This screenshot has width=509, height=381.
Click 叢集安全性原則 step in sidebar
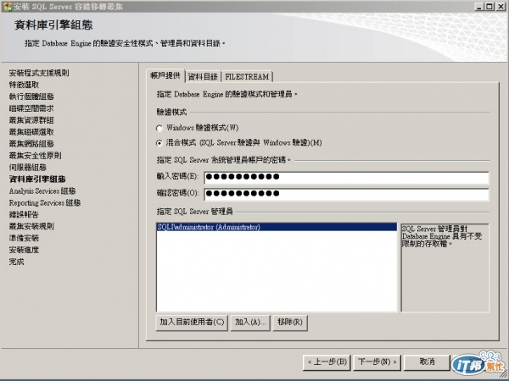pyautogui.click(x=35, y=156)
